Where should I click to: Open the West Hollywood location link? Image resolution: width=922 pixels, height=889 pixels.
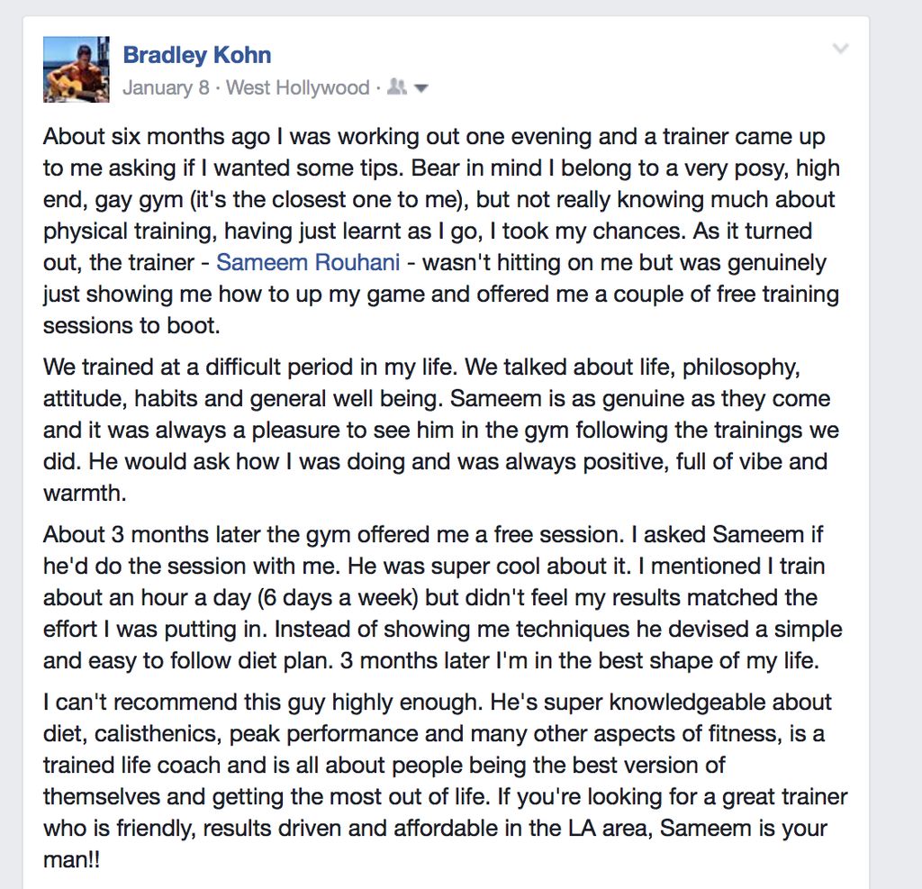pos(297,87)
